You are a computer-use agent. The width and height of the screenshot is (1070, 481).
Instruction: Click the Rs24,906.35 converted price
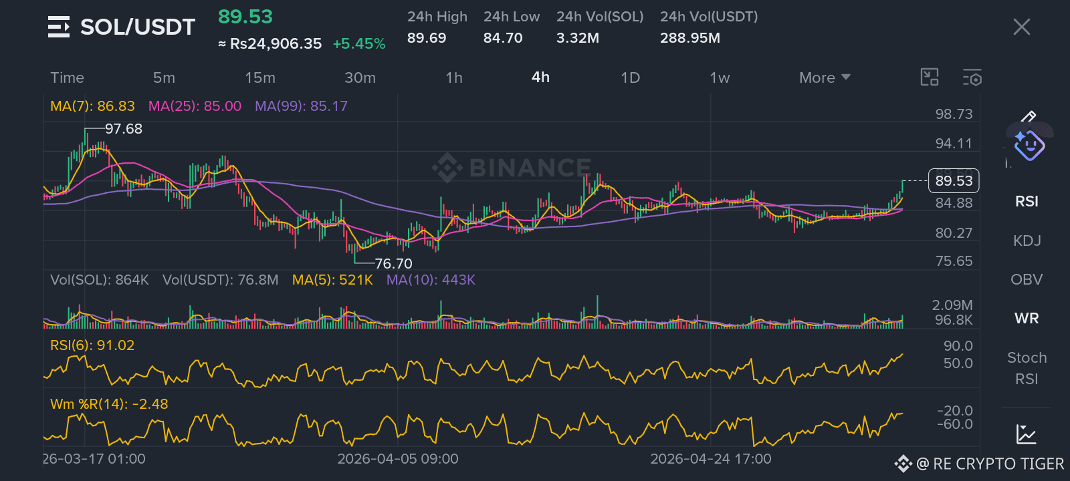pos(276,44)
